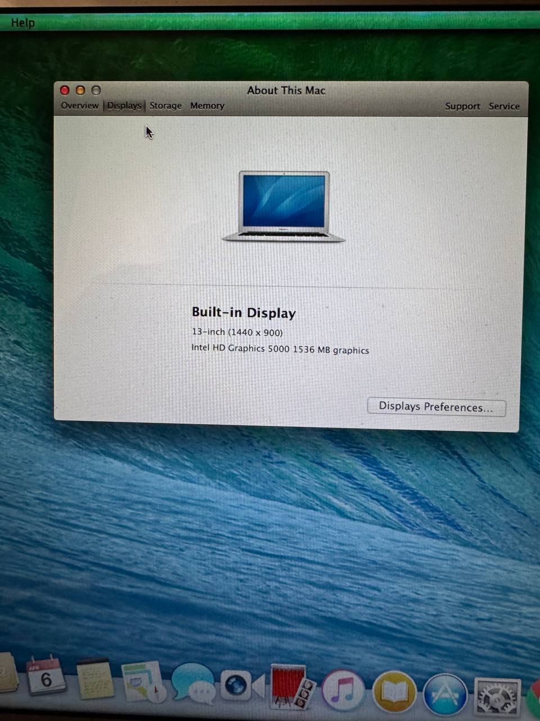Select the Displays tab
The image size is (540, 721).
click(x=124, y=105)
